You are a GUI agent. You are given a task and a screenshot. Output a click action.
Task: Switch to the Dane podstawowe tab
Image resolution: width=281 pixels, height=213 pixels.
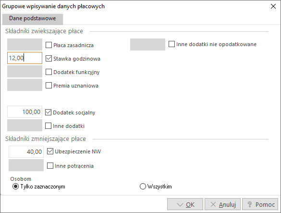click(33, 18)
